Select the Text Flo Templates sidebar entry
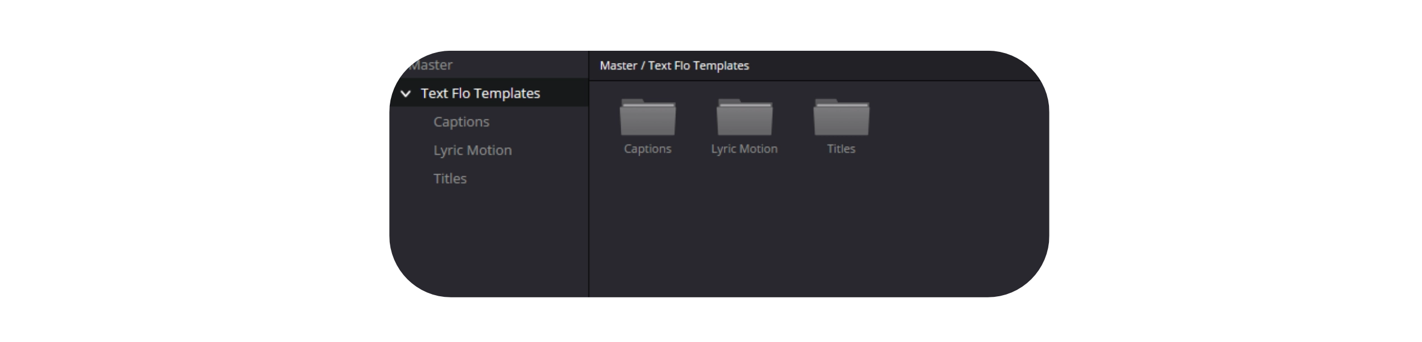Screen dimensions: 1422x342 480,94
